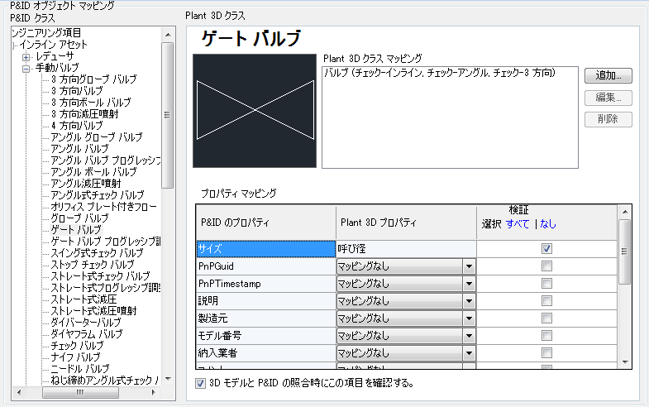The image size is (649, 407).
Task: Select 4 方向バルブ tree item
Action: coord(77,126)
